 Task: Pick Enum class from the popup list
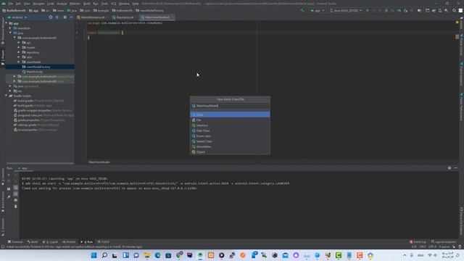tap(230, 136)
